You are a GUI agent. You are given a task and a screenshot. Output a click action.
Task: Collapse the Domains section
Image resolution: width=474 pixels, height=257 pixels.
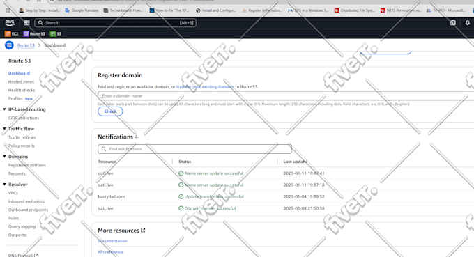(x=5, y=157)
